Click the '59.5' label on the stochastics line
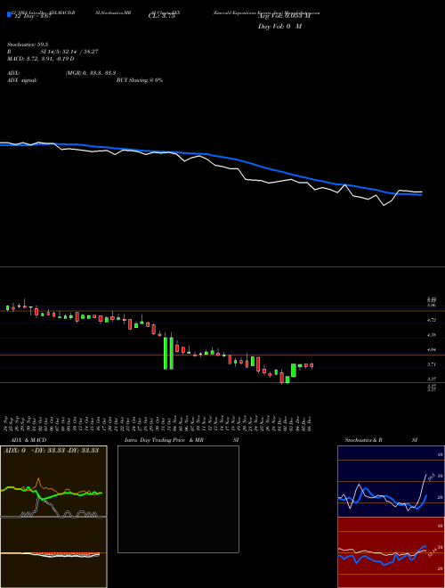This screenshot has width=445, height=588. (431, 477)
